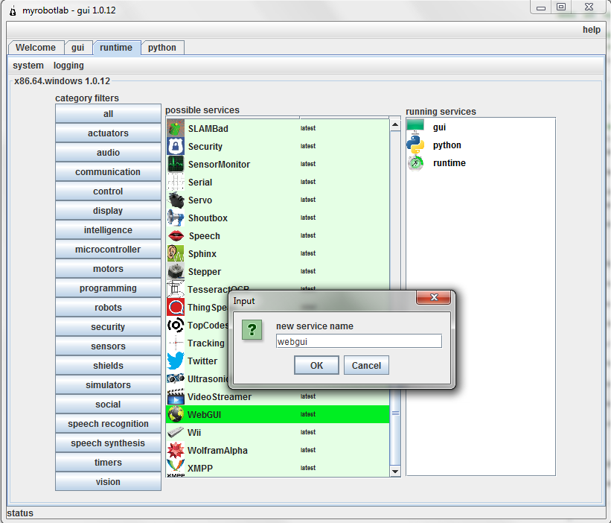Confirm the service name with OK

coord(316,366)
